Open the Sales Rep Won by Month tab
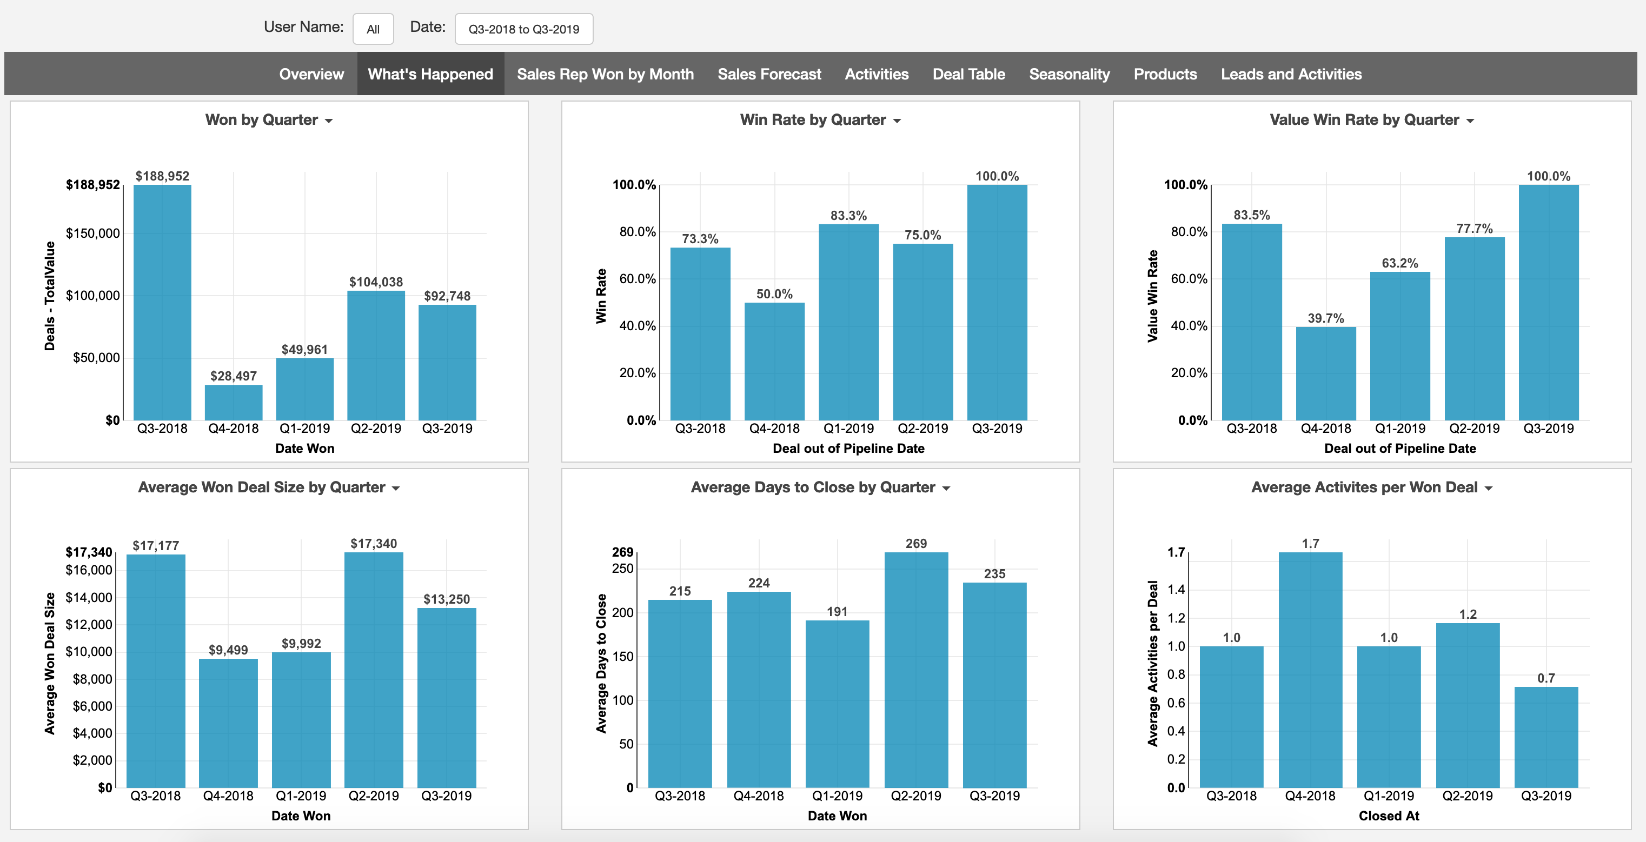Screen dimensions: 1646x842 606,73
